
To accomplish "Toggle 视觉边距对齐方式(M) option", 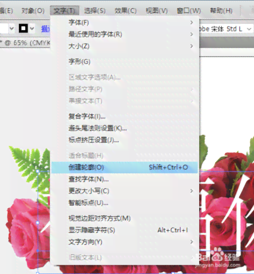I will coord(124,218).
